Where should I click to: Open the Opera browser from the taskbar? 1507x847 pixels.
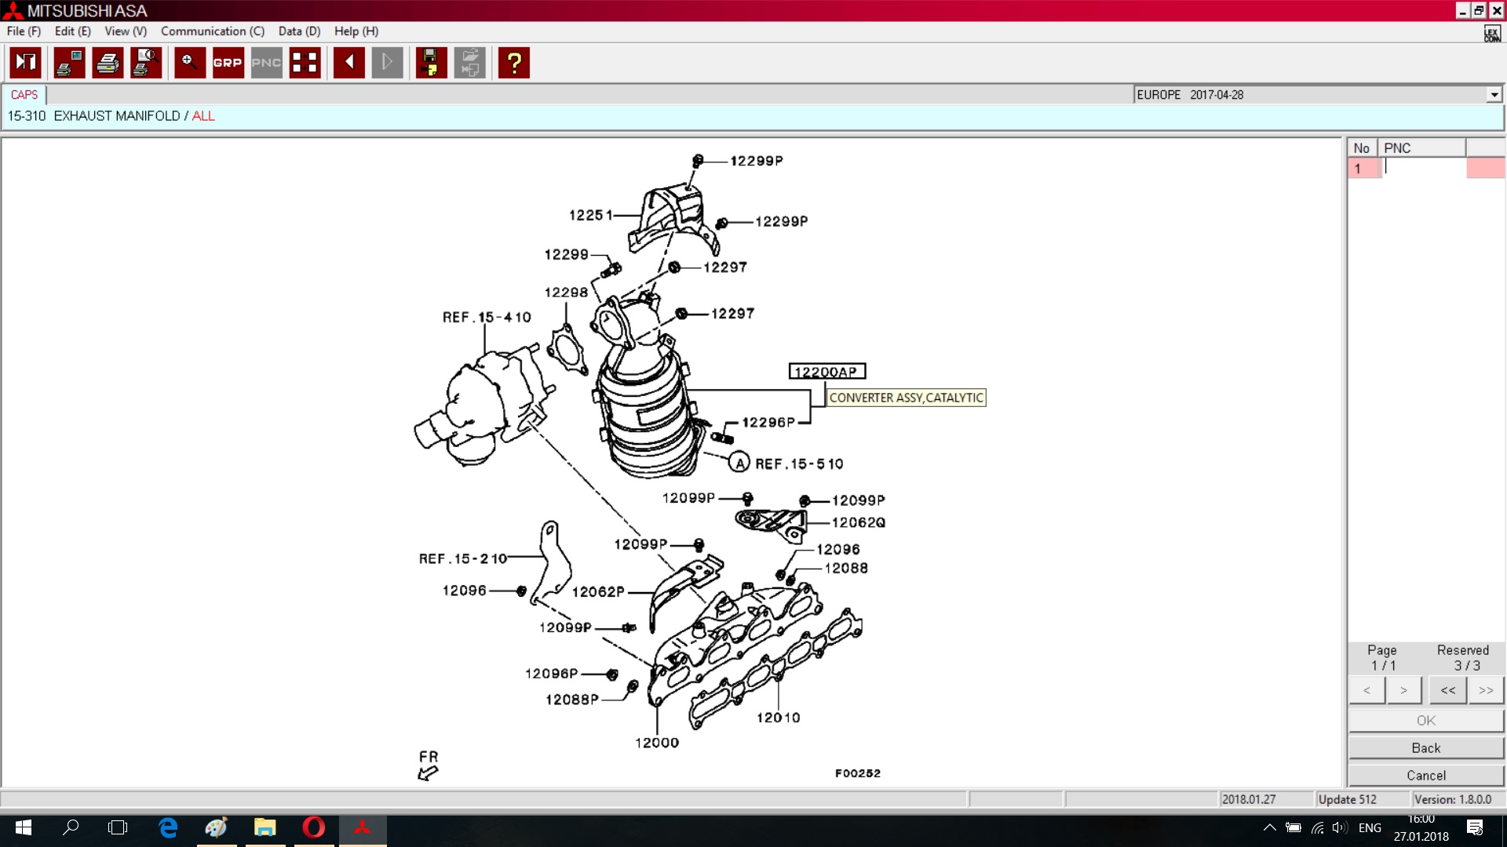click(x=314, y=827)
